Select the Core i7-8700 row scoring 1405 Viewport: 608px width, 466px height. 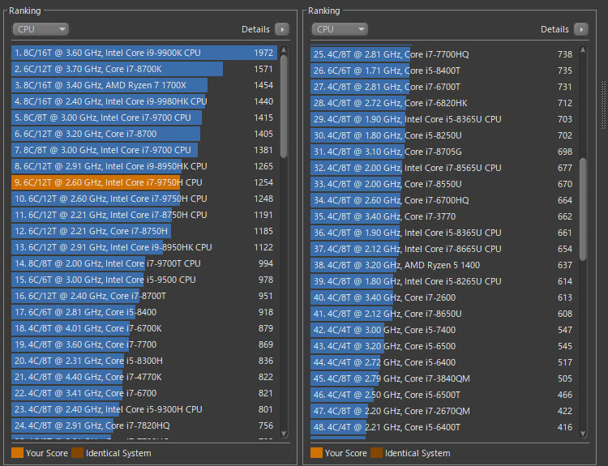coord(144,134)
